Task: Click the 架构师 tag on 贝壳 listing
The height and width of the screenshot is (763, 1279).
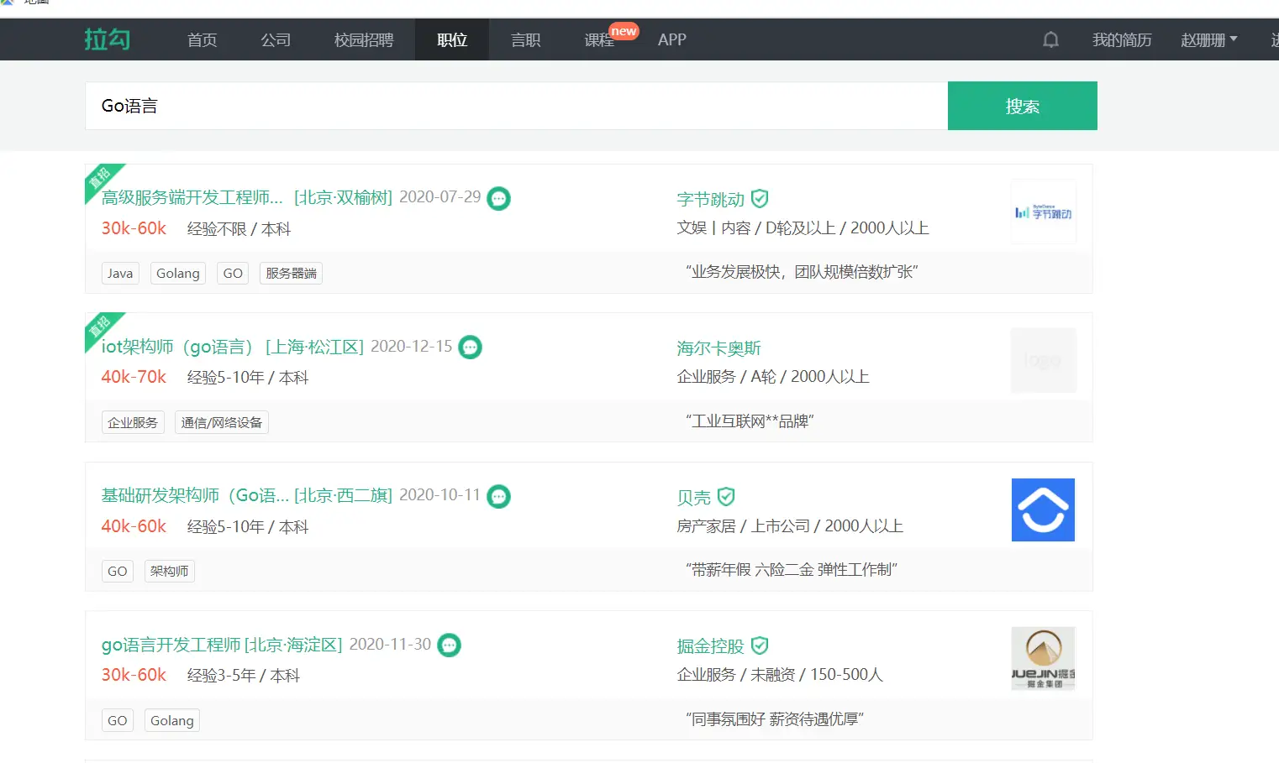Action: pos(169,572)
